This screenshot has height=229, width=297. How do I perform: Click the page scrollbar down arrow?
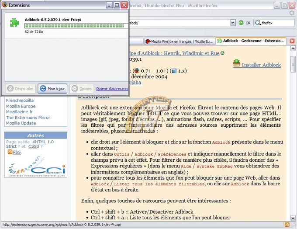point(293,218)
